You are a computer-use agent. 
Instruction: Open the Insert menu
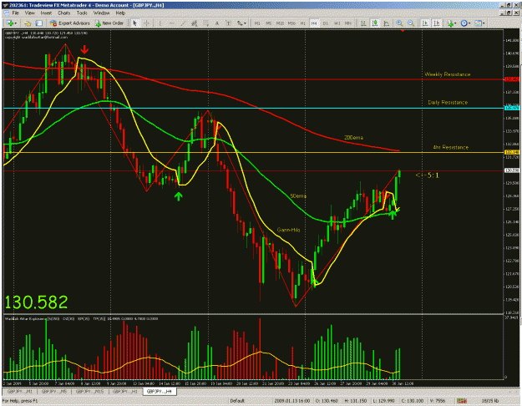46,13
